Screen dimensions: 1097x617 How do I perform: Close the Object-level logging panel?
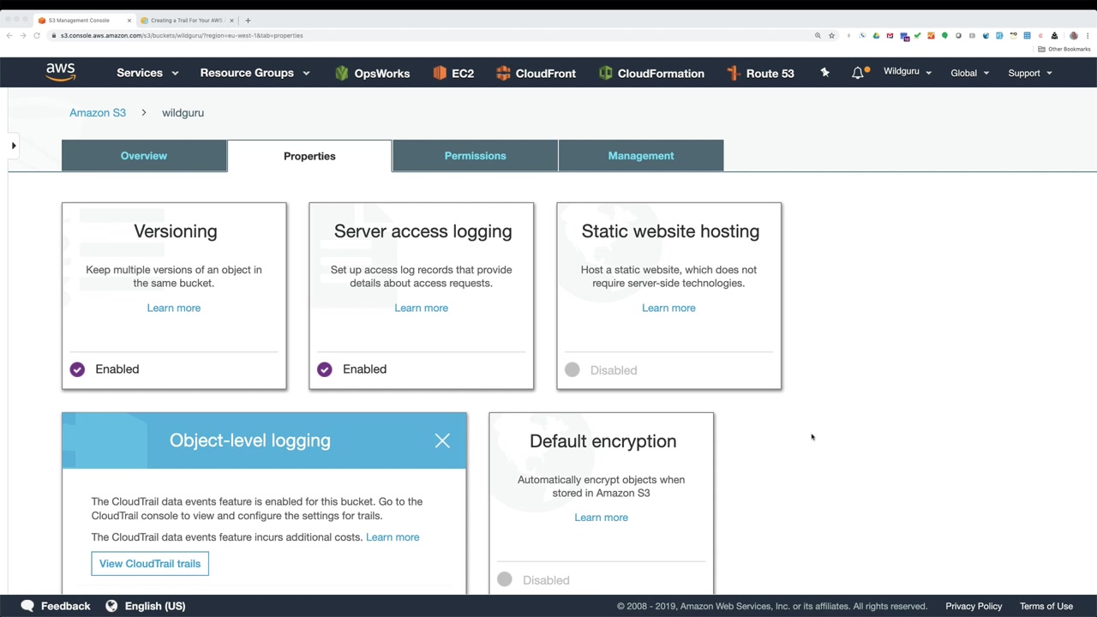point(442,440)
